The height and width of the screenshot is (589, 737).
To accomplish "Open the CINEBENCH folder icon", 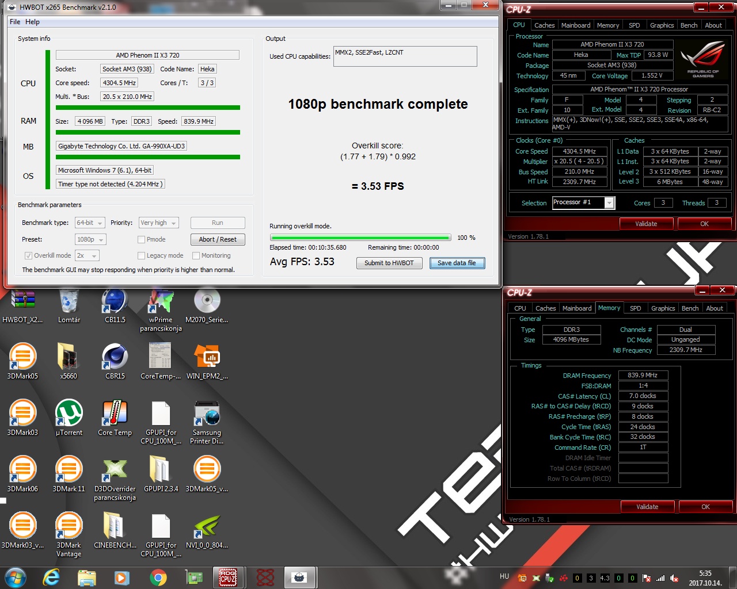I will click(x=115, y=530).
